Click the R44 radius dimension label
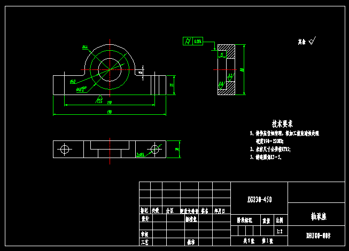The image size is (349, 251). tap(85, 47)
